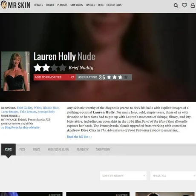Click the celebrity profile thumbnail photo
The width and height of the screenshot is (196, 196).
(15, 71)
